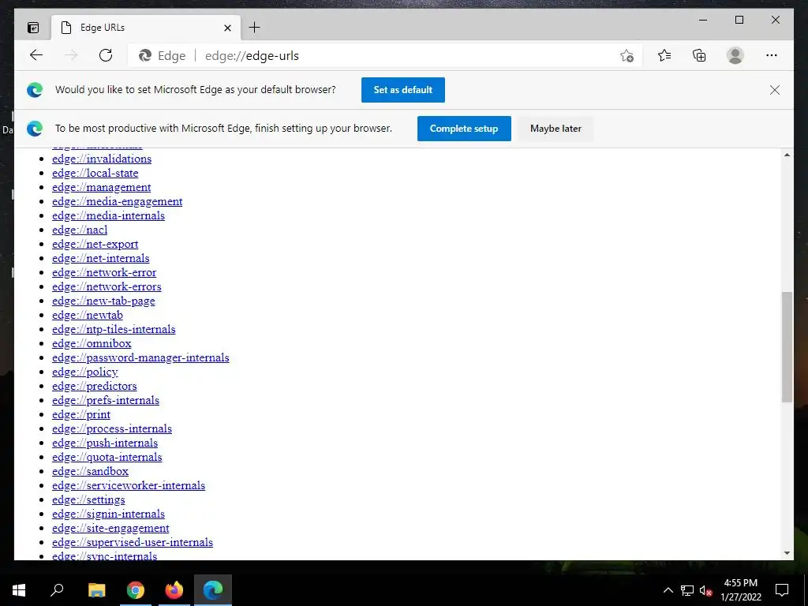The image size is (808, 606).
Task: Open the edge://prefs-internals link
Action: point(106,400)
